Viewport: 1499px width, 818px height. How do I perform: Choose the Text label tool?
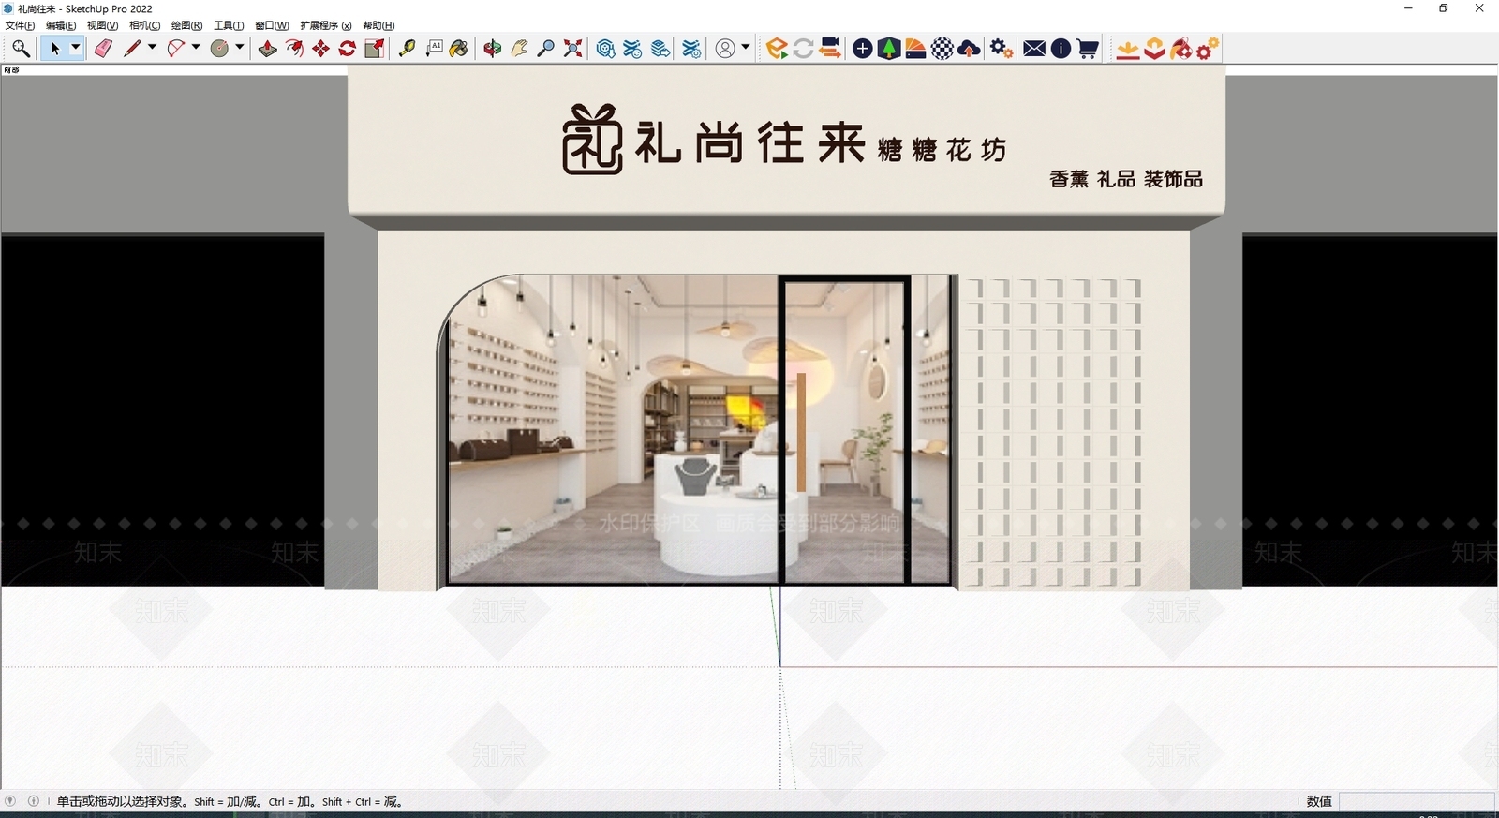[434, 49]
